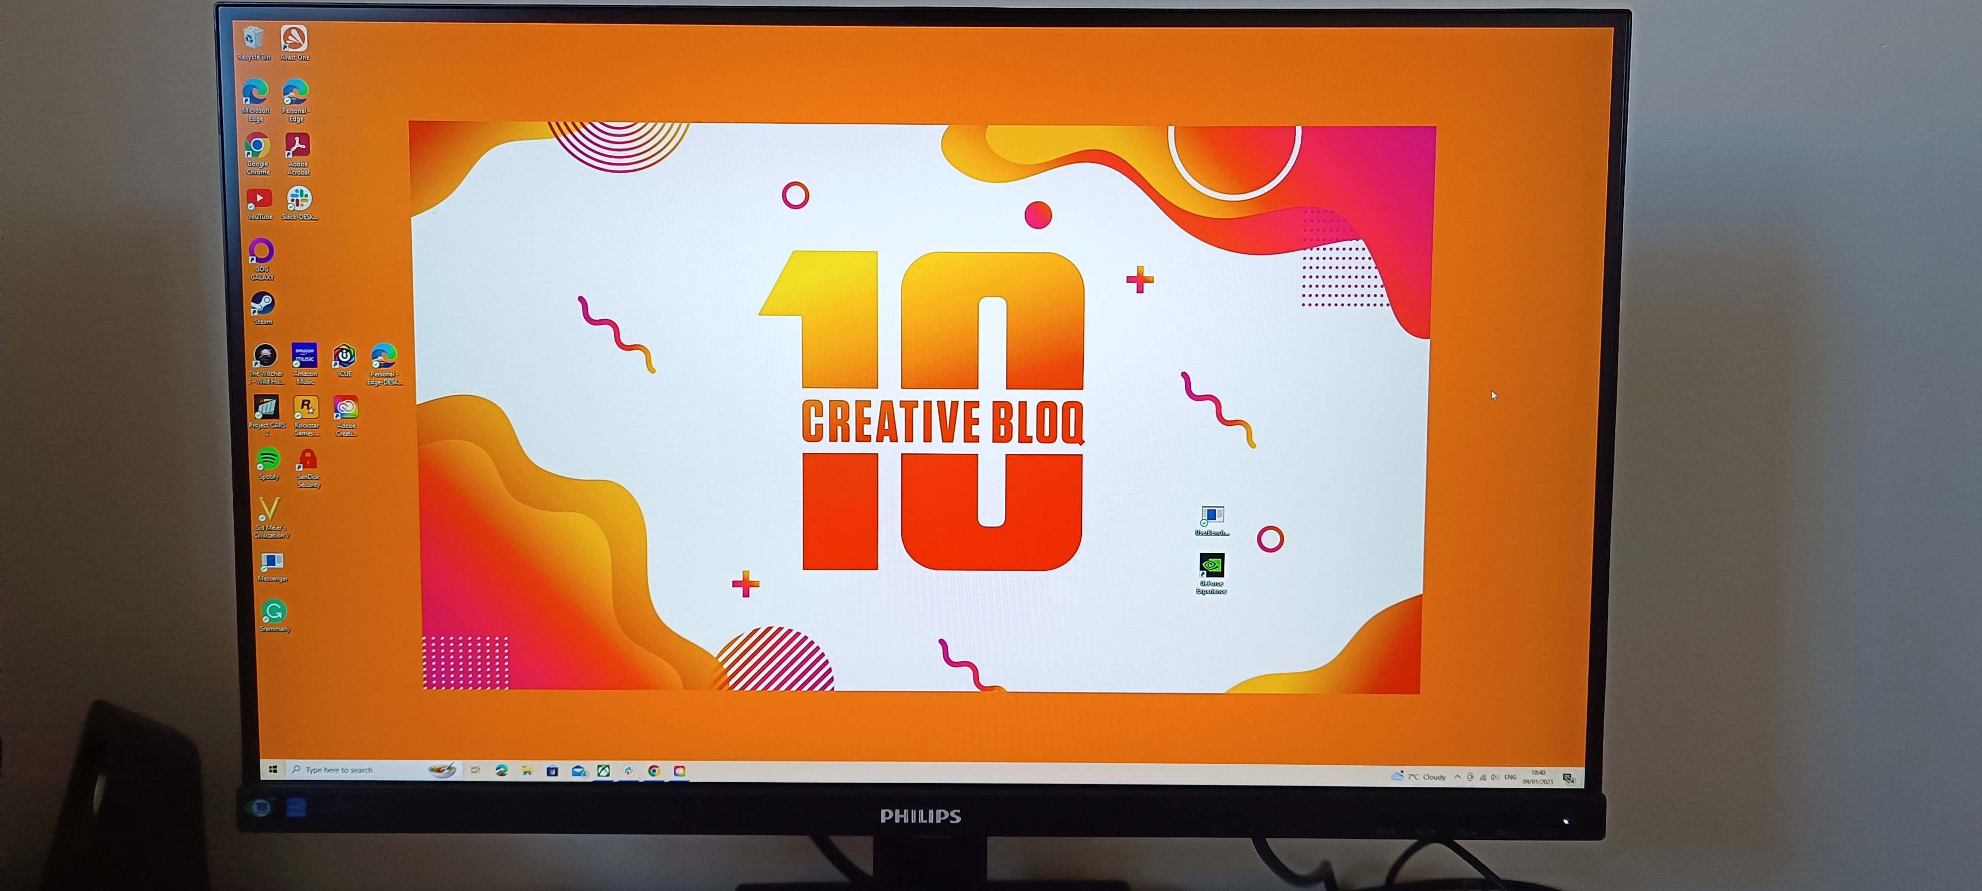Select the Personal - Edge-DESK shortcut
Image resolution: width=1982 pixels, height=891 pixels.
click(x=384, y=365)
